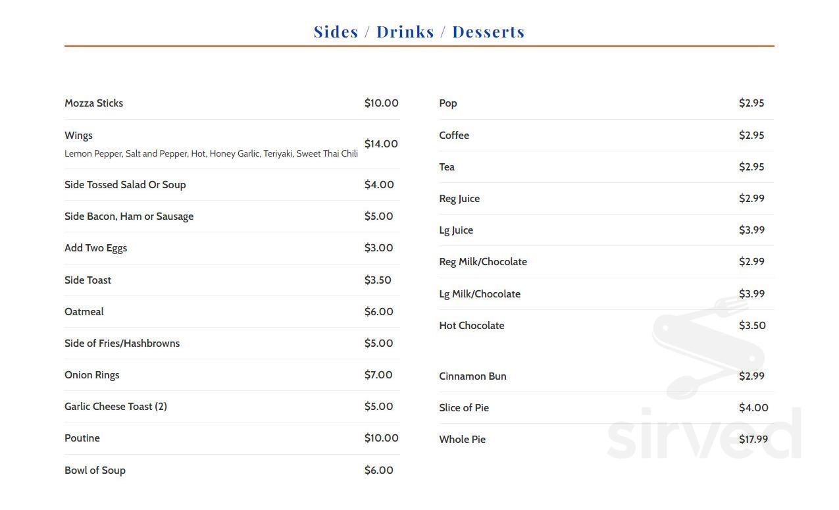Screen dimensions: 839x510
Task: Select Side Bacon, Ham or Sausage
Action: (129, 216)
